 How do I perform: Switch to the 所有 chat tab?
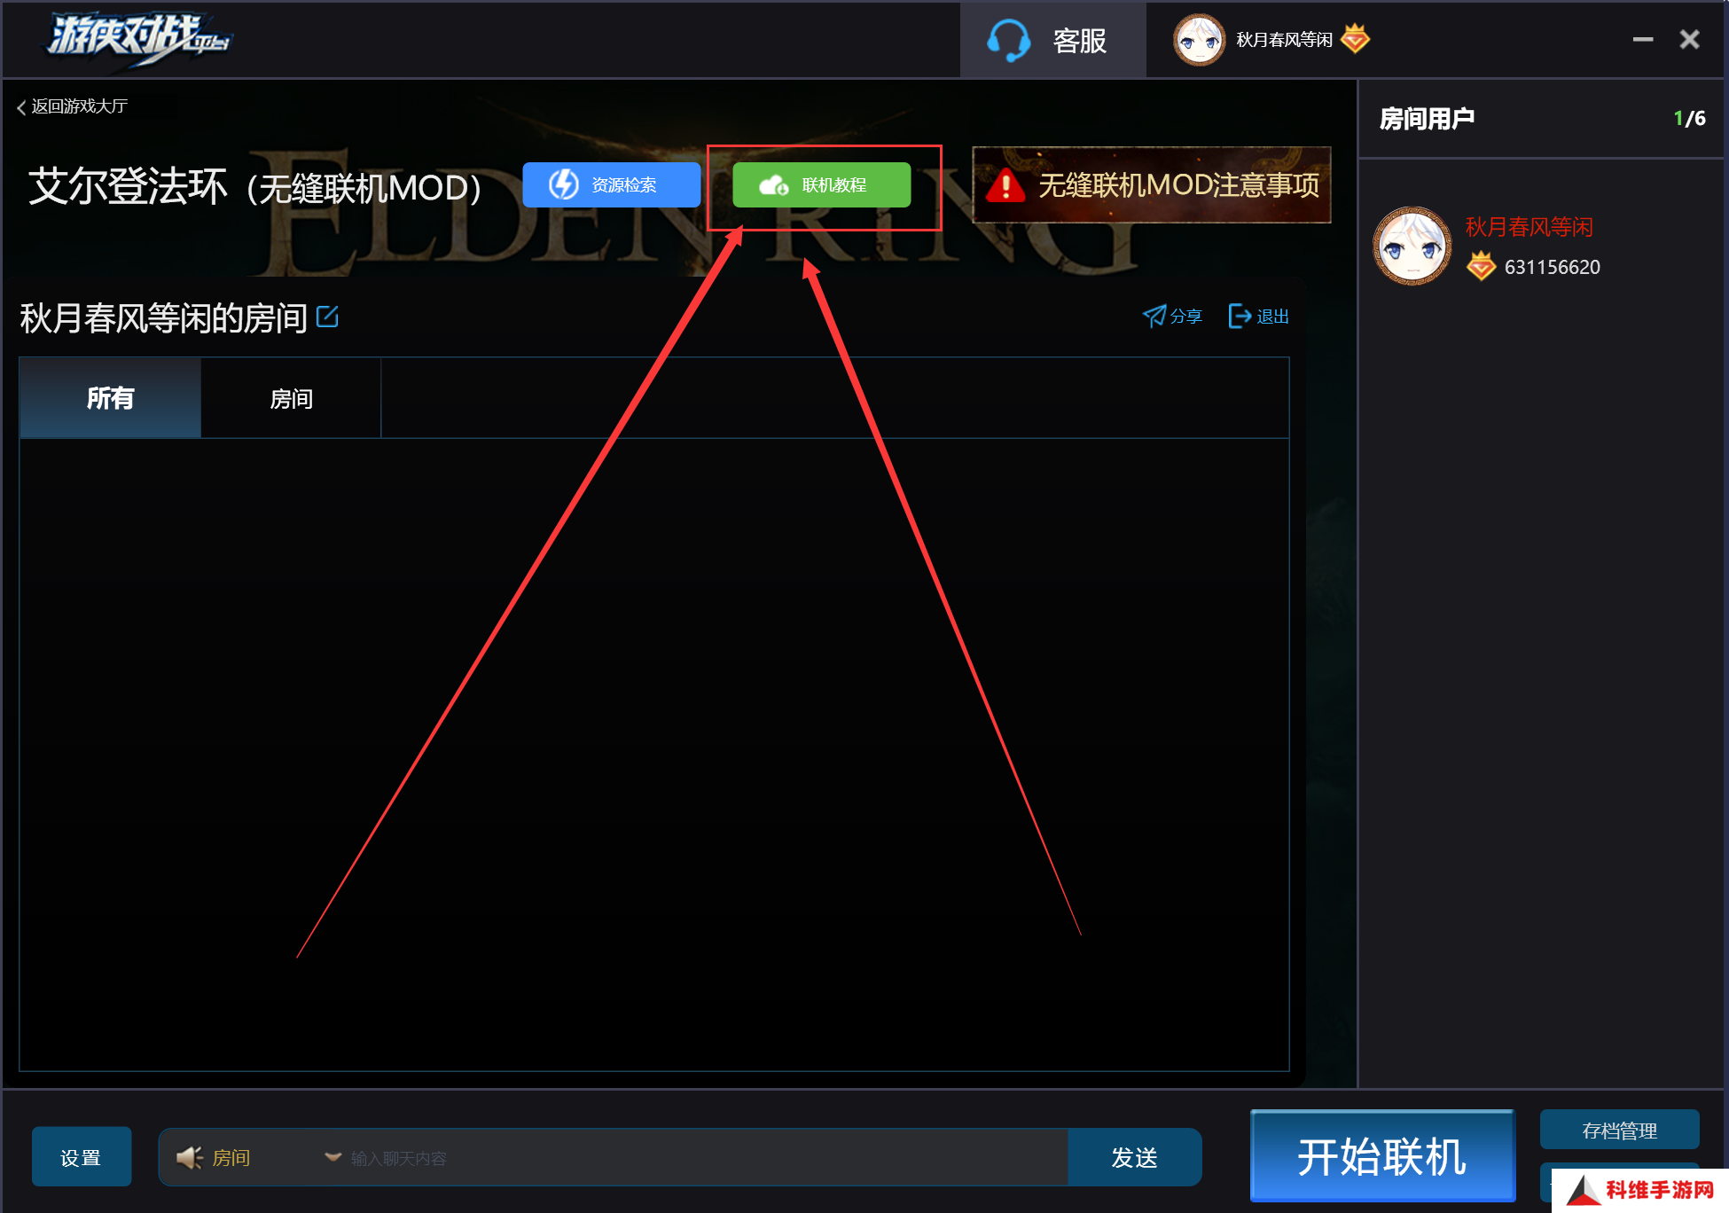tap(111, 398)
